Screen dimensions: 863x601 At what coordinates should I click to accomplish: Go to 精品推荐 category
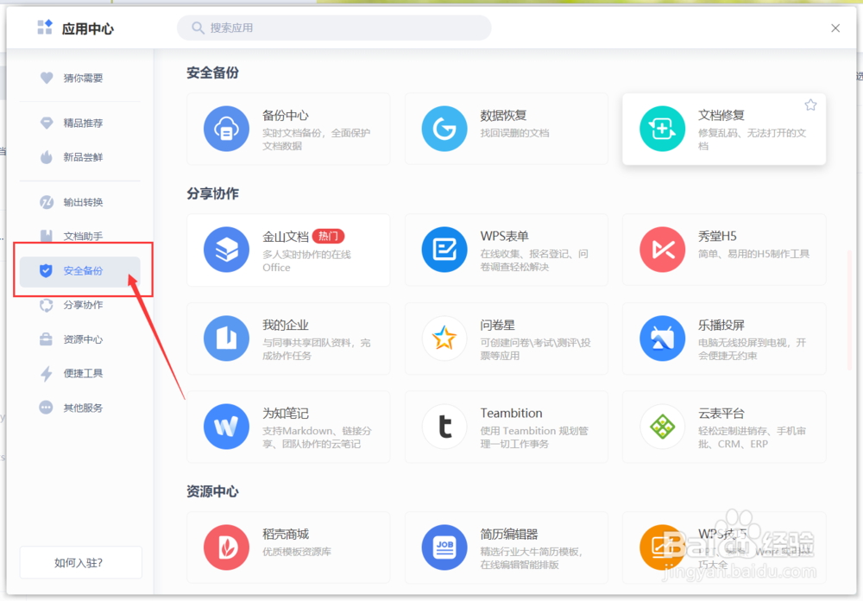79,123
